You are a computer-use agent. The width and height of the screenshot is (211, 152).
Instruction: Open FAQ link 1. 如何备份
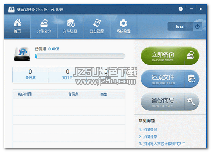tap(148, 130)
